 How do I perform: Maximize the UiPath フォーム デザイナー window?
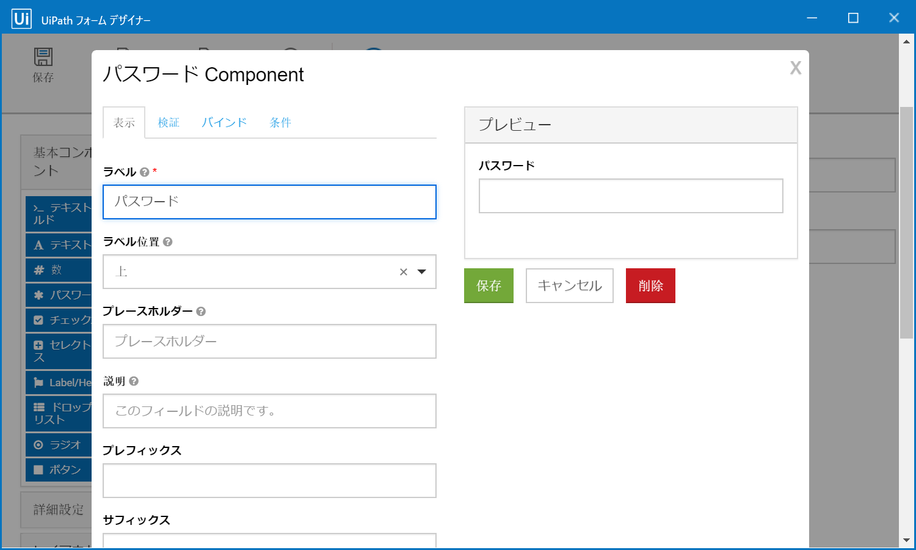click(853, 18)
